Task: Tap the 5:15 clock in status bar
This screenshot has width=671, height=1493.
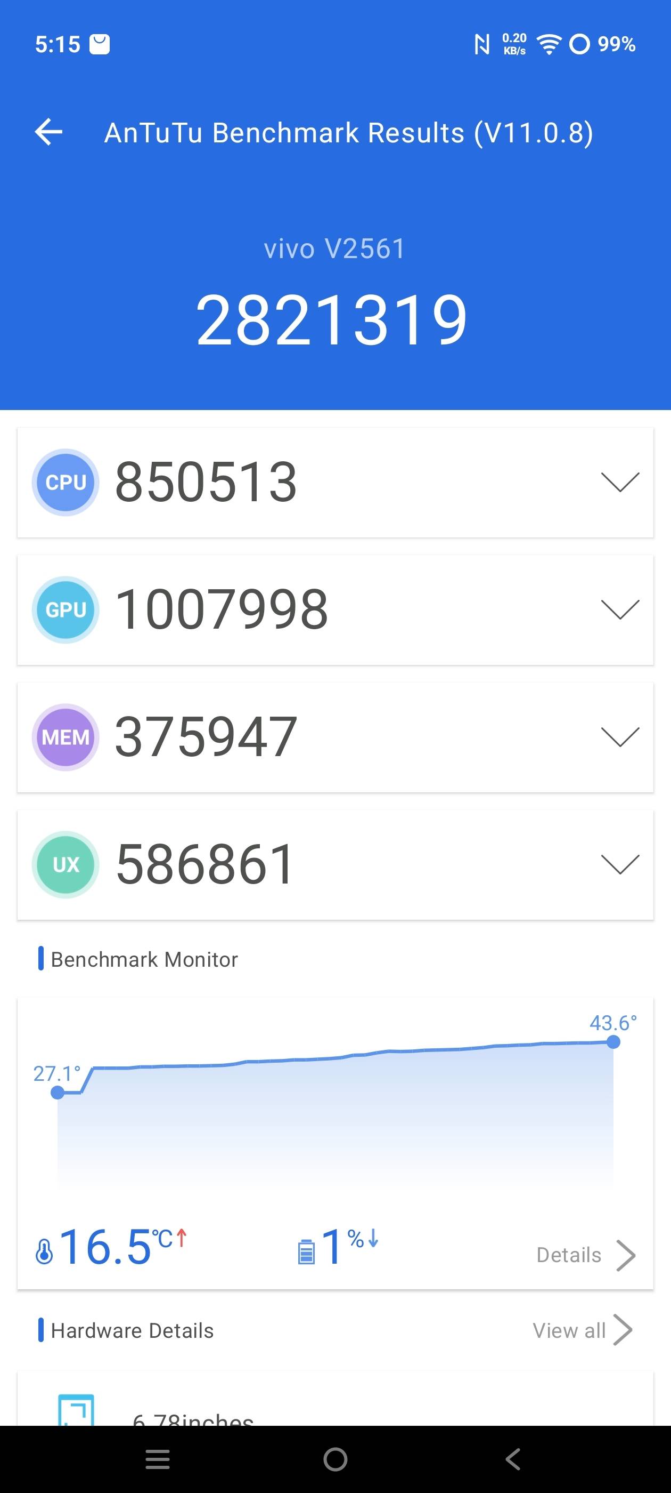Action: click(x=58, y=44)
